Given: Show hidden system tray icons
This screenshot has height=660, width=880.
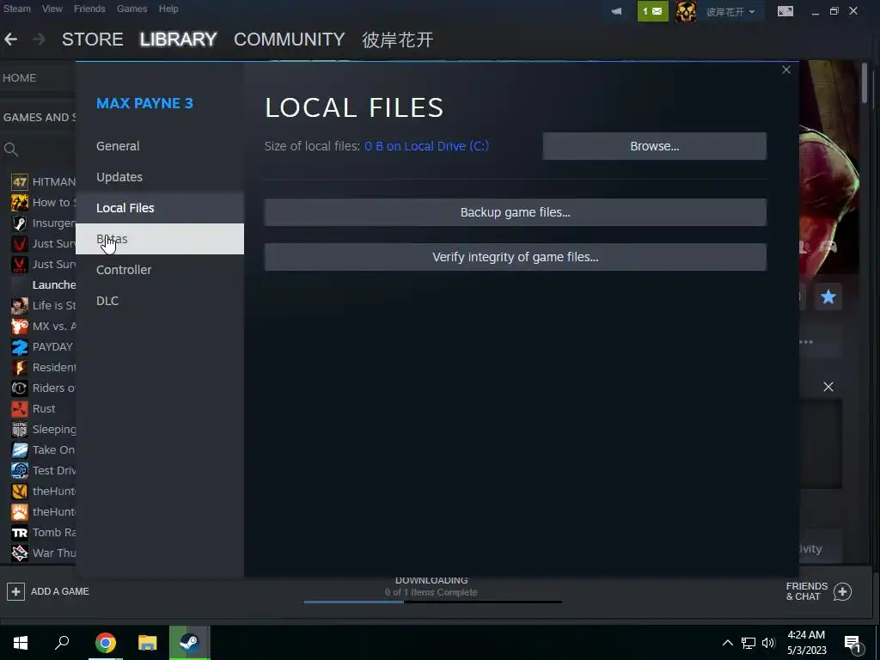Looking at the screenshot, I should [727, 643].
